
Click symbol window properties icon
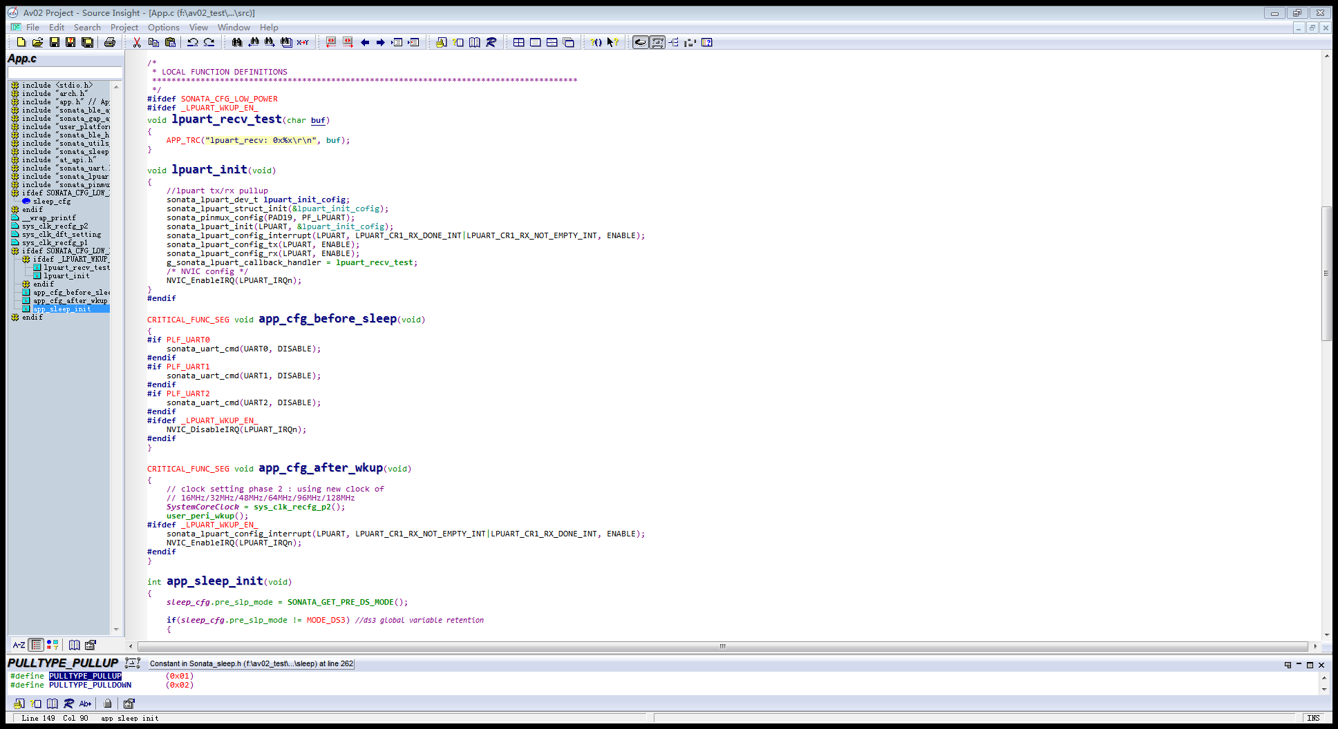[x=91, y=645]
